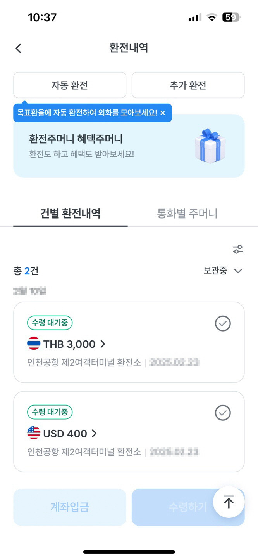Tap the gift box icon in the benefits banner
Screen dimensions: 258x559
(x=210, y=146)
